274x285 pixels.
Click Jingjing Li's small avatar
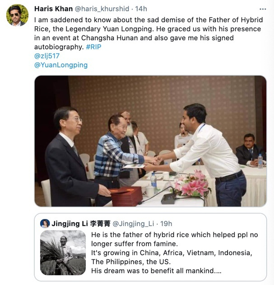point(45,223)
